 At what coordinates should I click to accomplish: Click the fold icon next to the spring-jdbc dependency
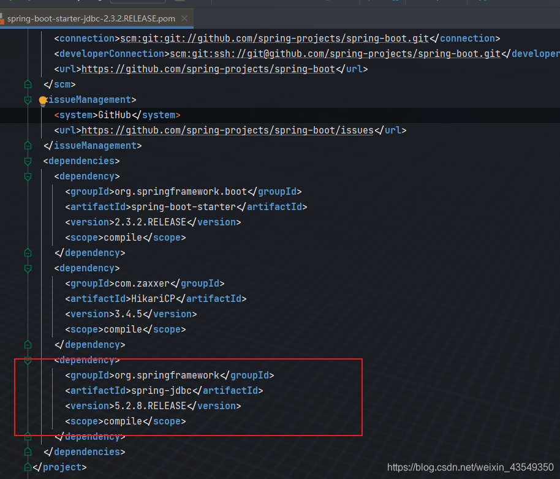point(28,360)
